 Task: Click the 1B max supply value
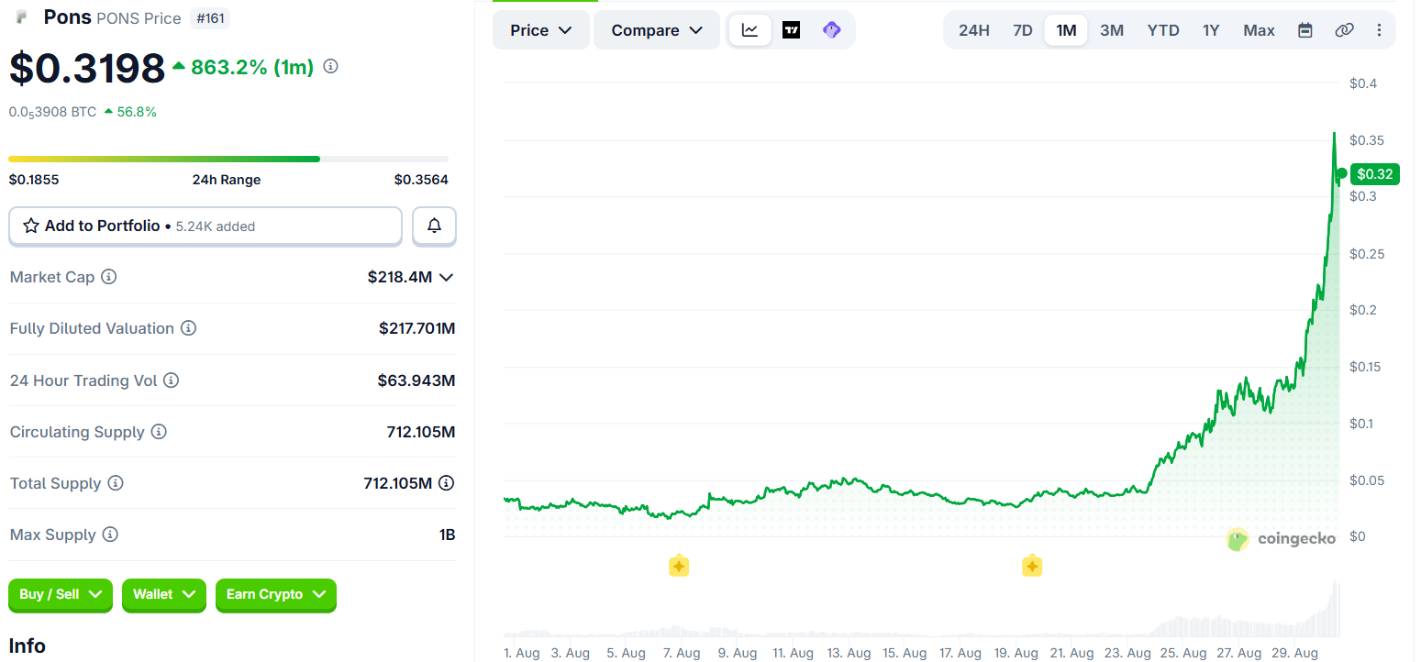click(x=447, y=535)
